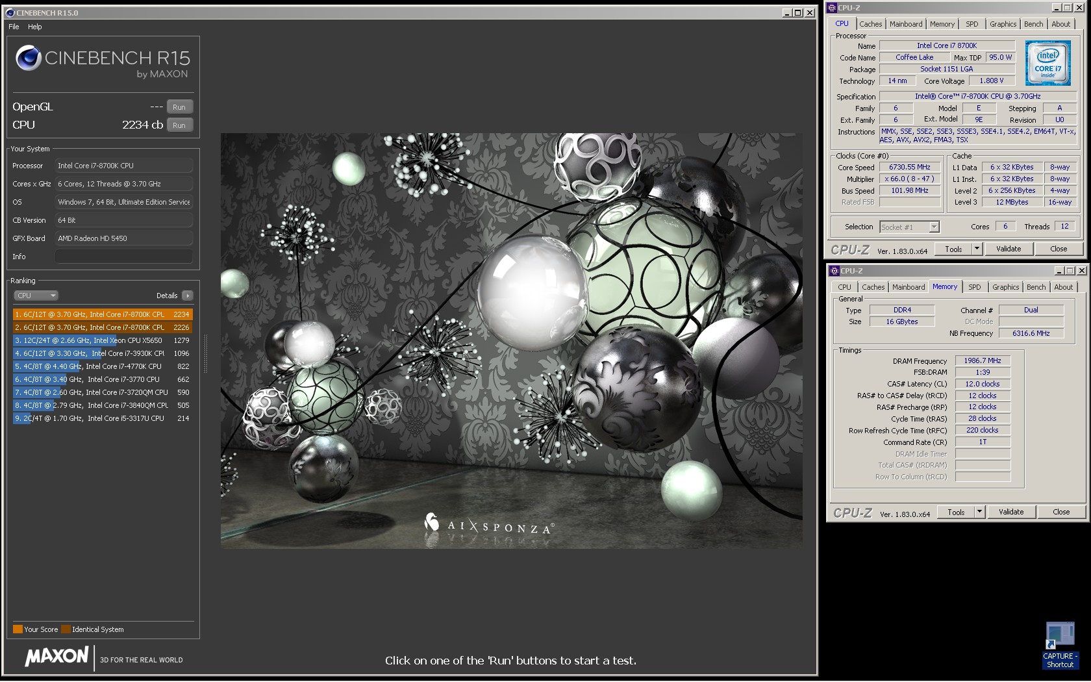Open Tools dropdown arrow in lower CPU-Z window

[x=979, y=512]
